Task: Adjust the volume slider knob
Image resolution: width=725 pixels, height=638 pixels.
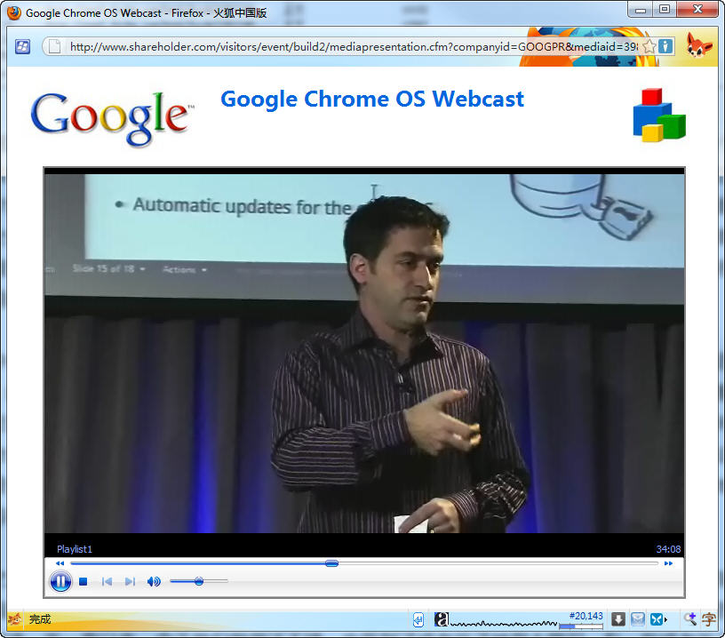Action: point(199,581)
